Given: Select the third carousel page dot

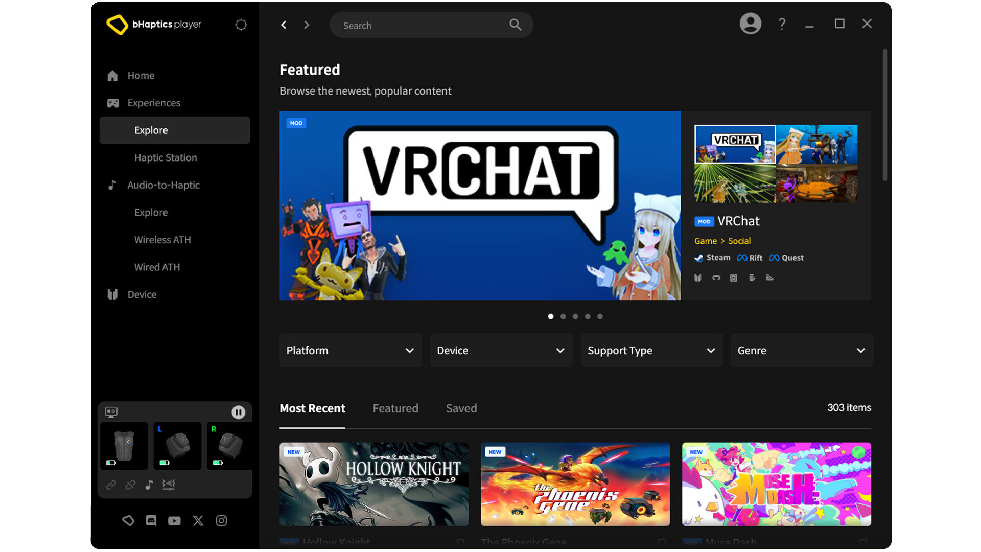Looking at the screenshot, I should pyautogui.click(x=575, y=316).
